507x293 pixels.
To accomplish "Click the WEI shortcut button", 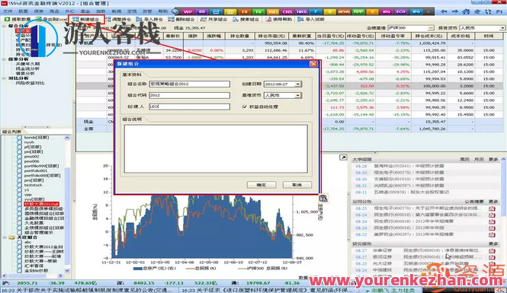I will click(x=273, y=11).
